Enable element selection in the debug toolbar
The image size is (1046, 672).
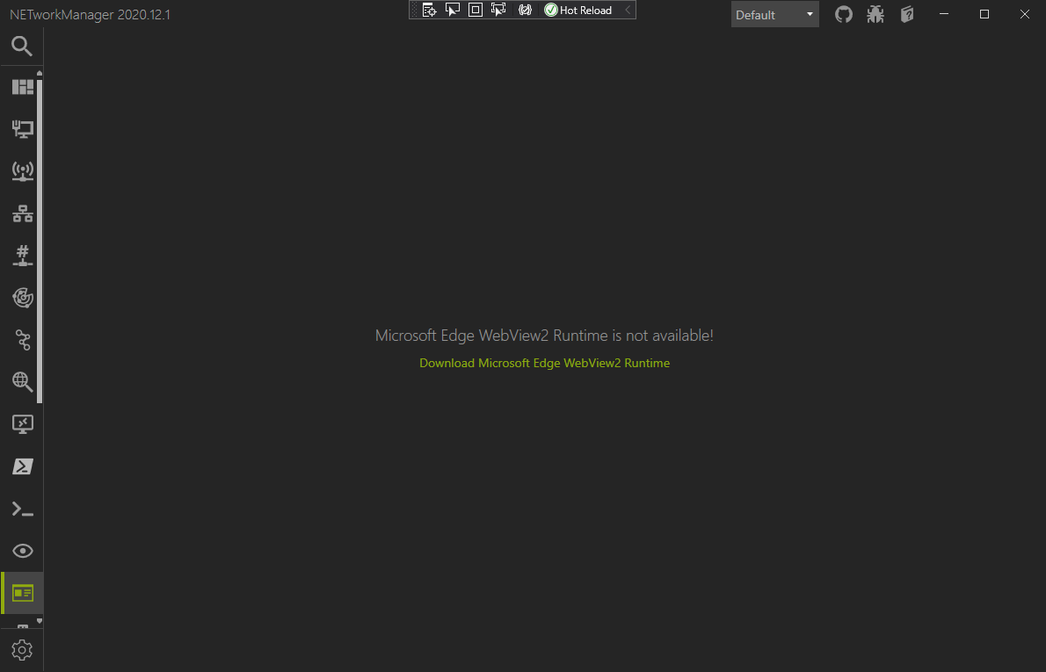[x=452, y=10]
